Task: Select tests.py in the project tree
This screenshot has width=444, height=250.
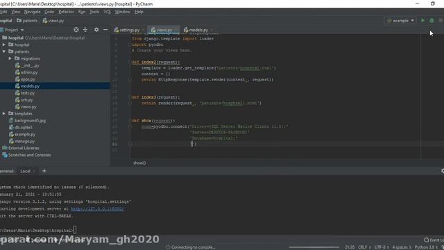Action: [x=25, y=93]
